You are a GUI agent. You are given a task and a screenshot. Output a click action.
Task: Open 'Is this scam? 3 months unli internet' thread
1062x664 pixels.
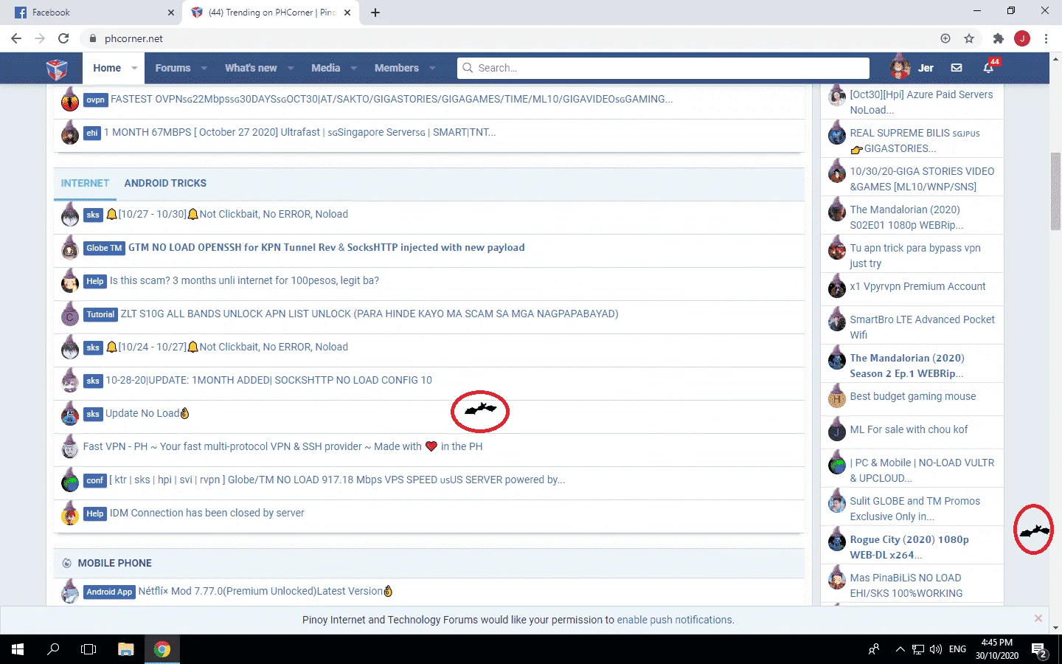(x=244, y=281)
